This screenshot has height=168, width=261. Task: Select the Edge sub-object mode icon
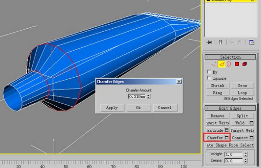(x=222, y=64)
